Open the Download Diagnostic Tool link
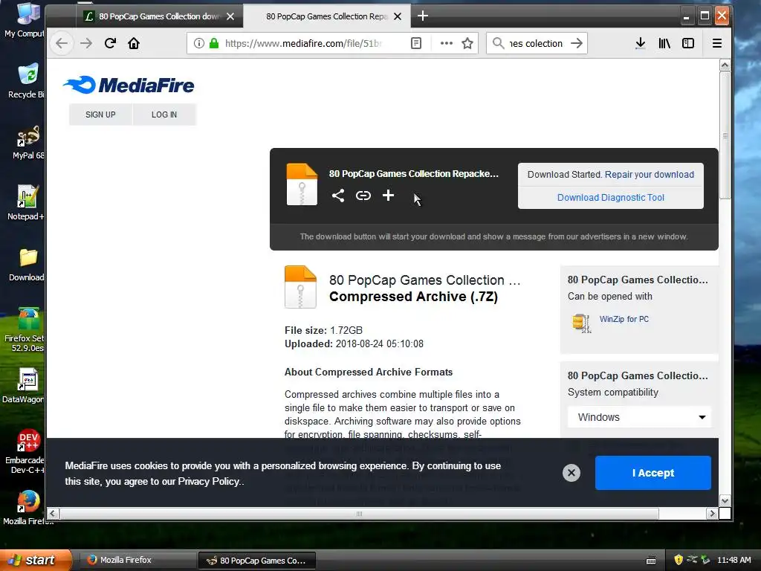 [611, 198]
